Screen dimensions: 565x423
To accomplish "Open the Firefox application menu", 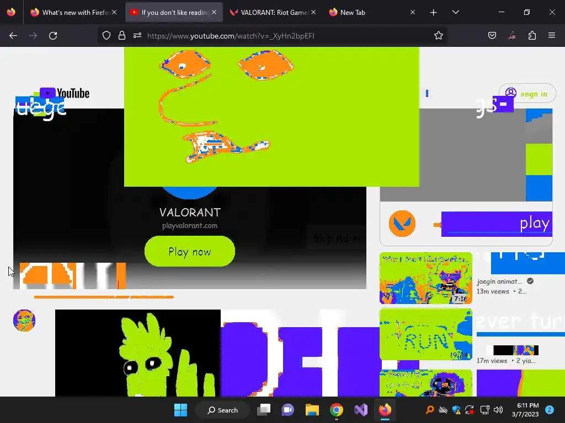I will pyautogui.click(x=552, y=35).
